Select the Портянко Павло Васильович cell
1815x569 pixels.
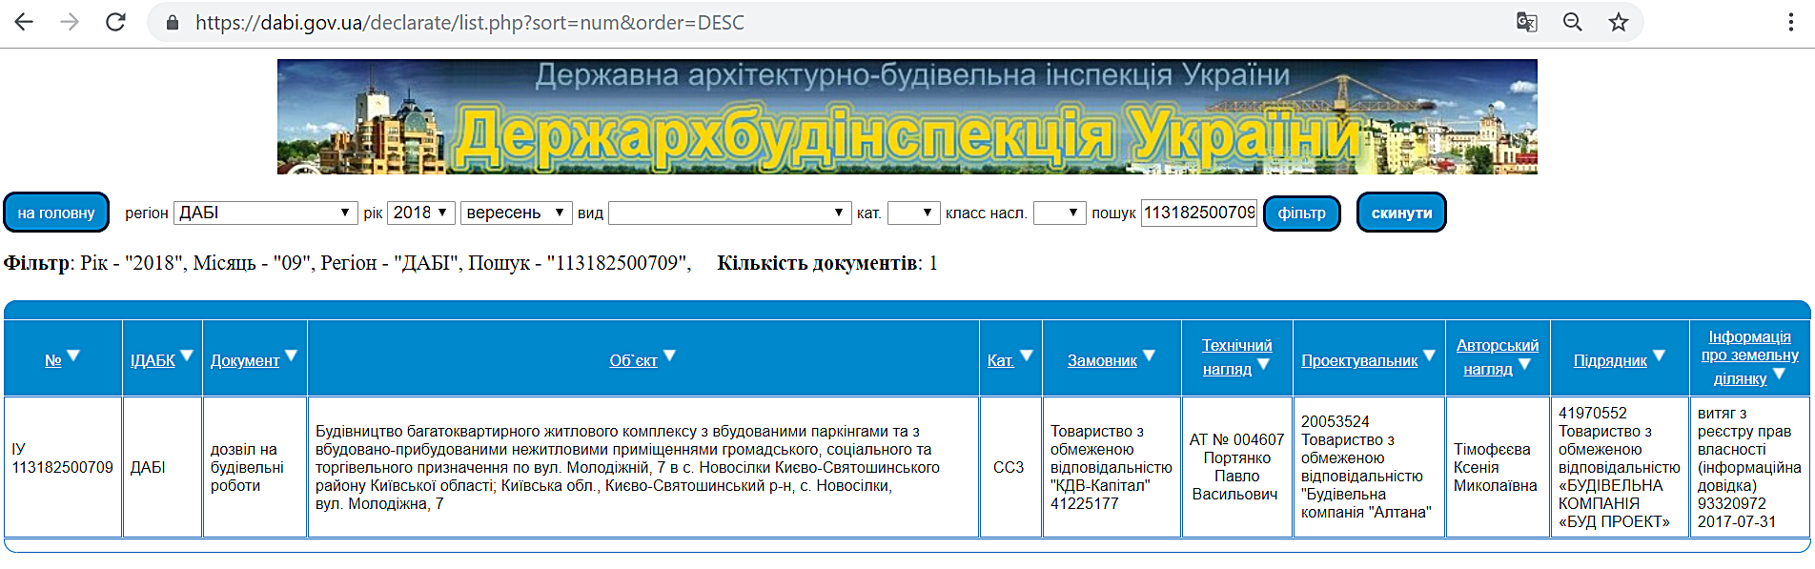(x=1236, y=467)
